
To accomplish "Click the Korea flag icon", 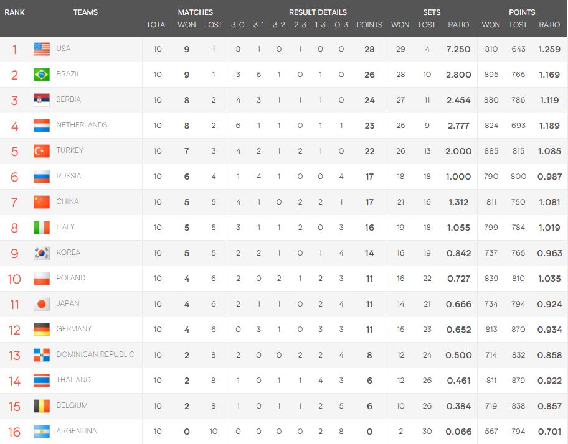I will pyautogui.click(x=42, y=252).
